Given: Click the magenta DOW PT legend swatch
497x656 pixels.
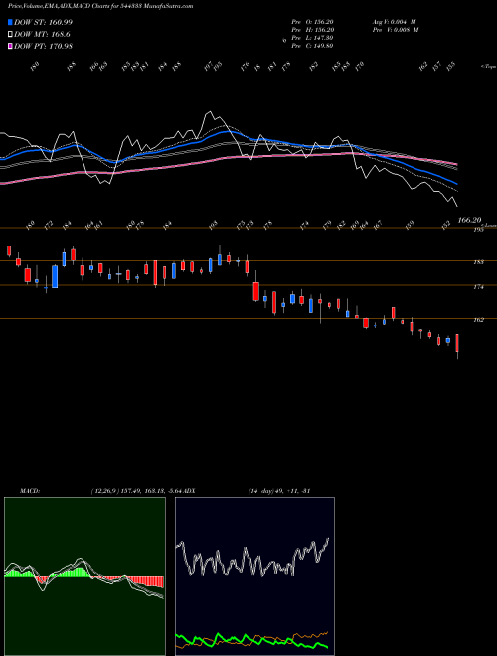Looking at the screenshot, I should click(x=11, y=46).
